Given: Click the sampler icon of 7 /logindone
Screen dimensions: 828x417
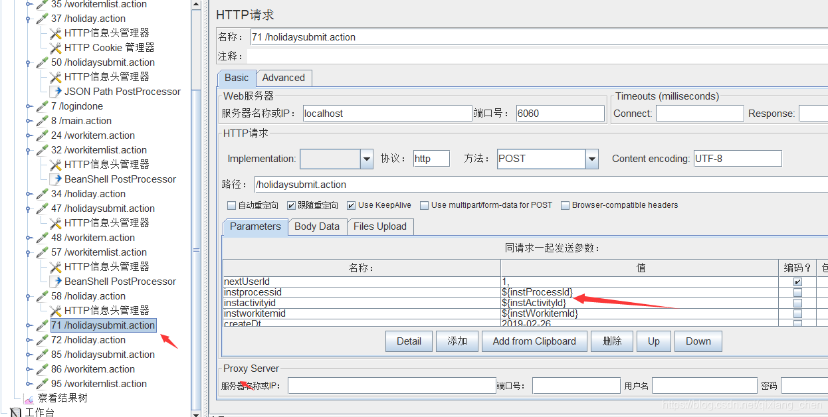Looking at the screenshot, I should pyautogui.click(x=43, y=106).
